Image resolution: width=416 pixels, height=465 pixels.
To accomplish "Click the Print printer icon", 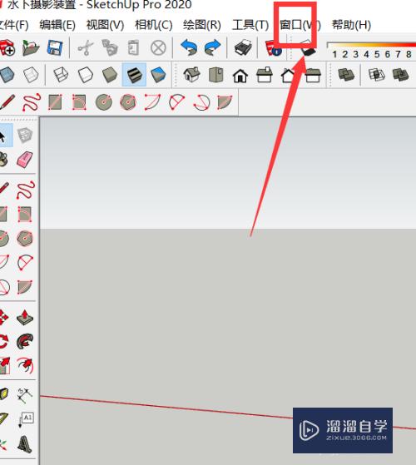I will tap(243, 47).
